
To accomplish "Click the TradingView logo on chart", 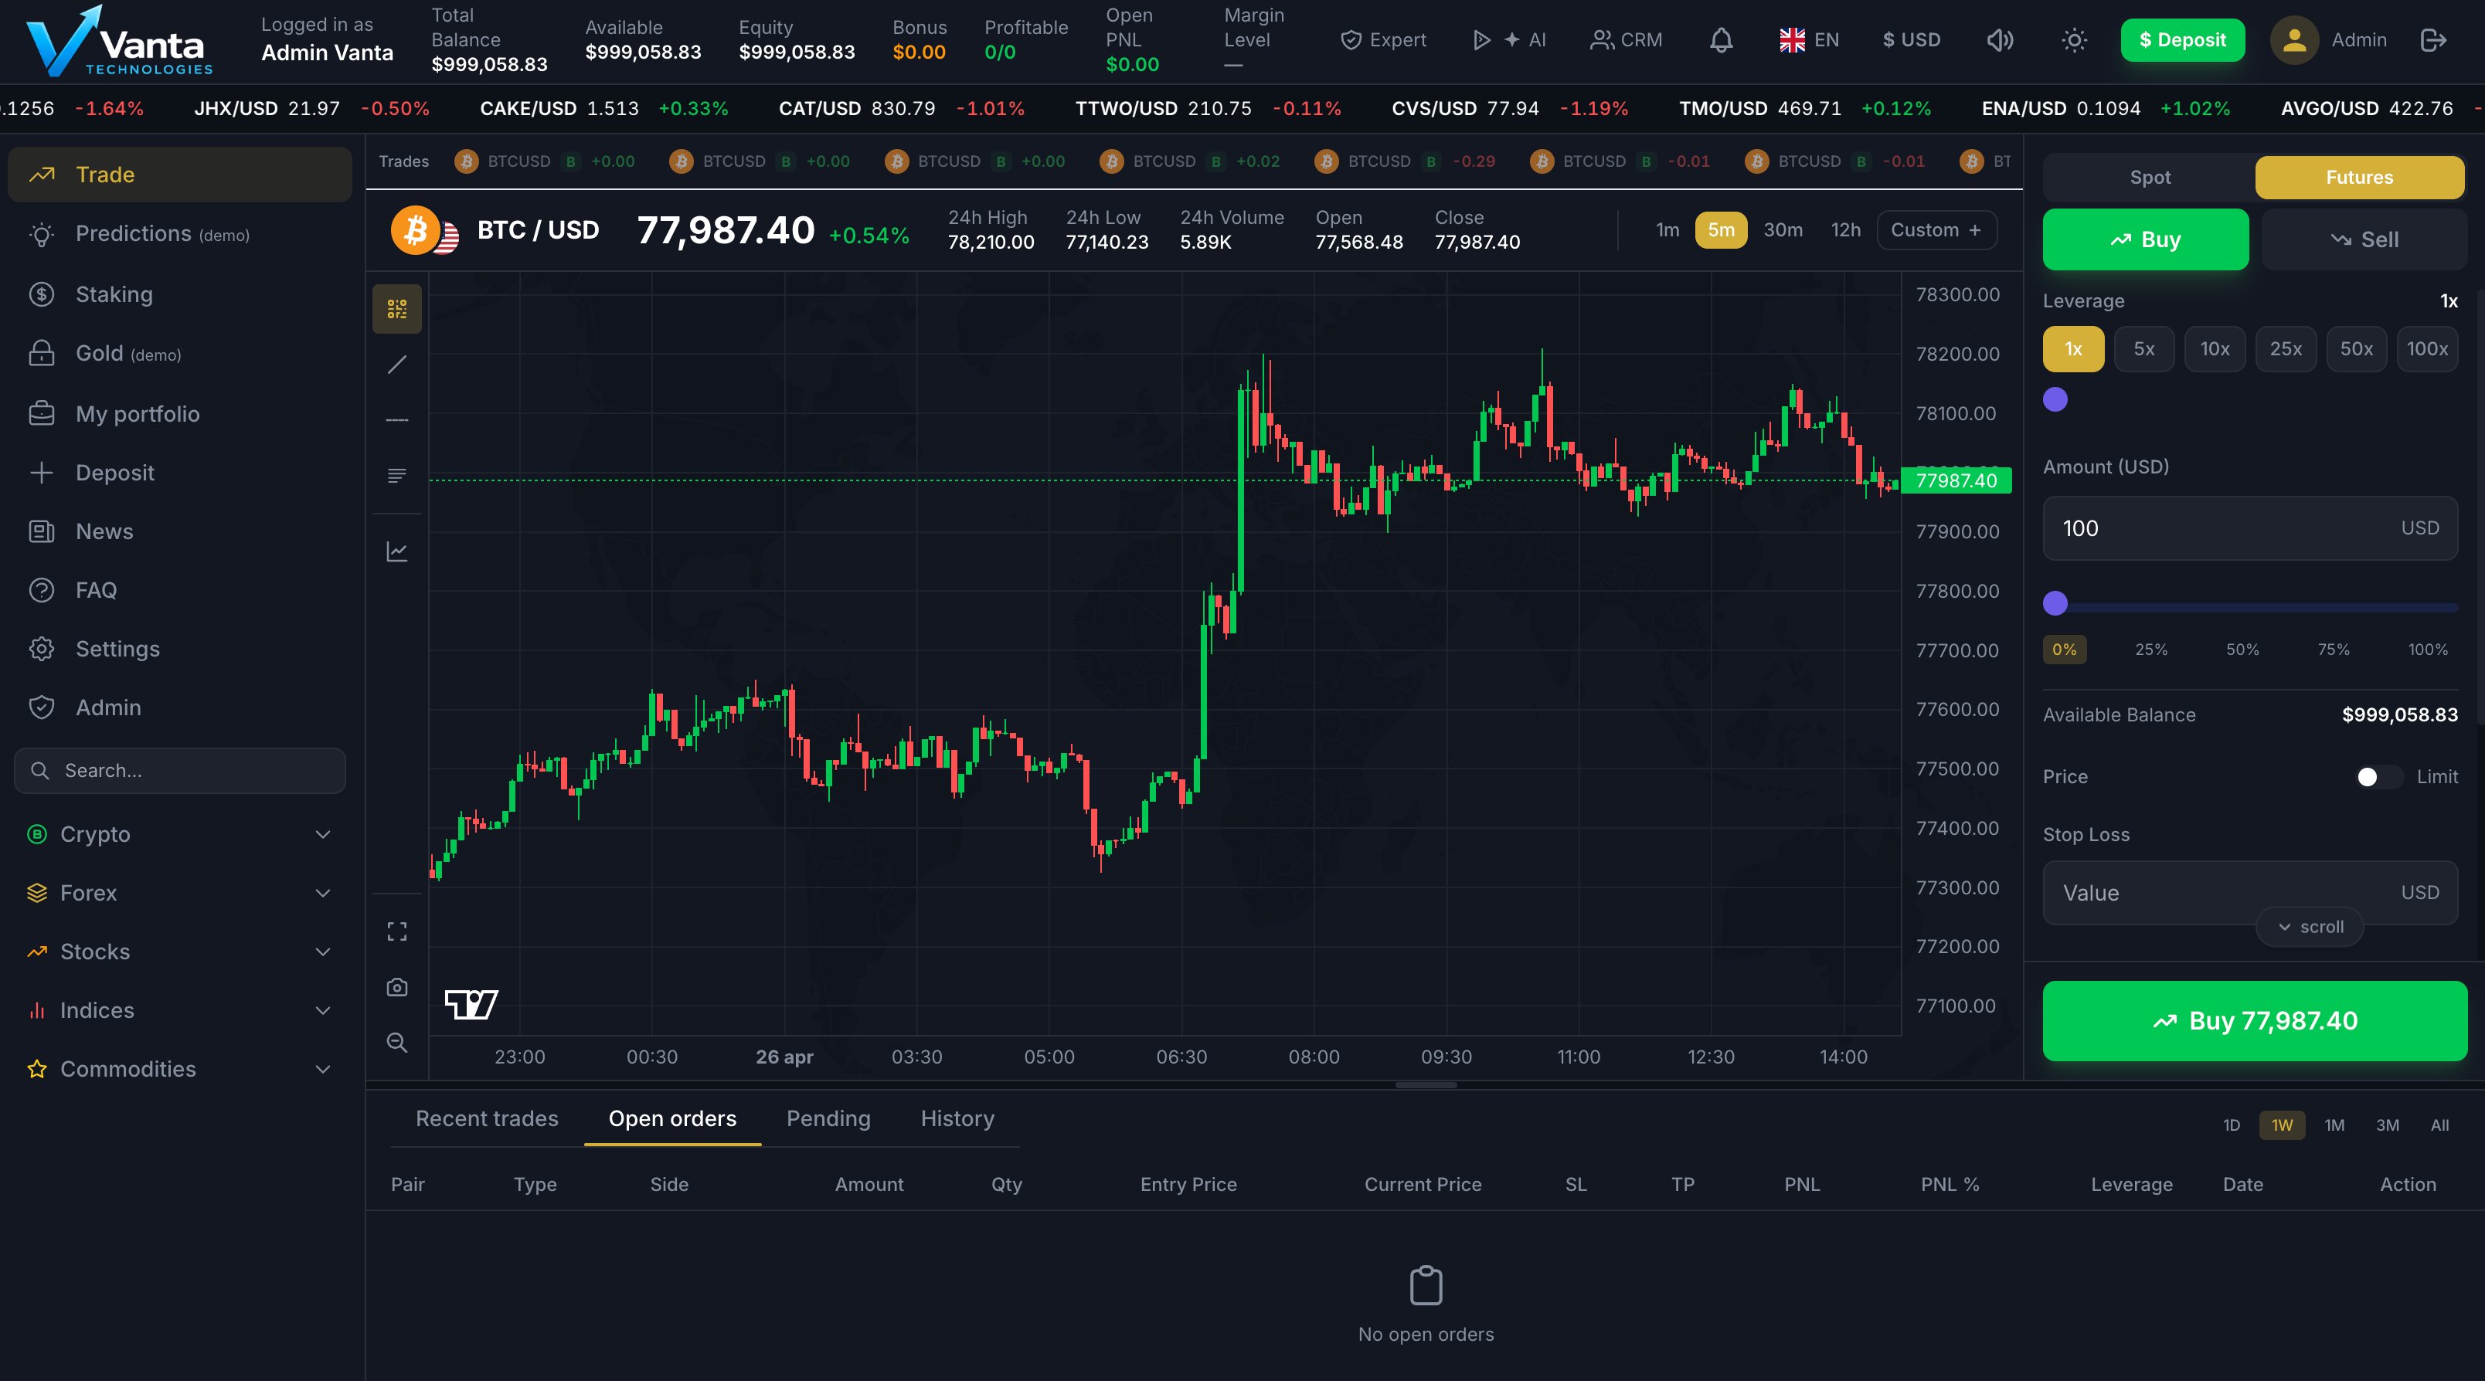I will pos(471,1004).
